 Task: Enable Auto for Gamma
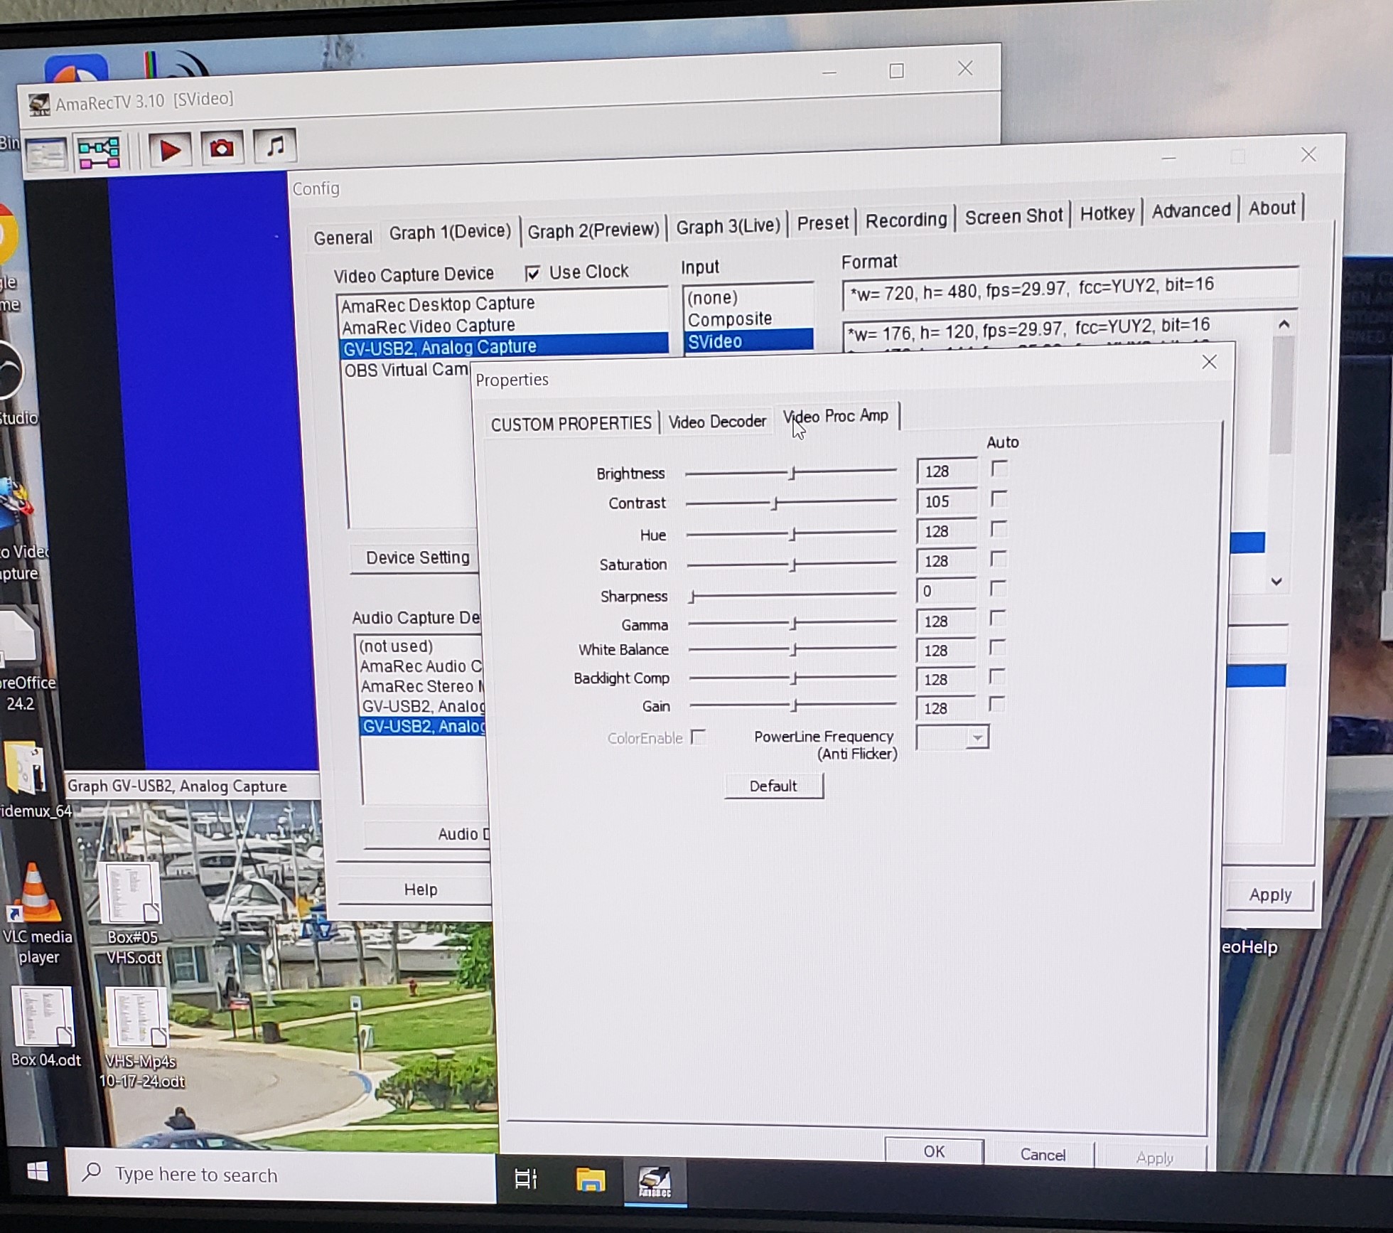click(x=997, y=618)
